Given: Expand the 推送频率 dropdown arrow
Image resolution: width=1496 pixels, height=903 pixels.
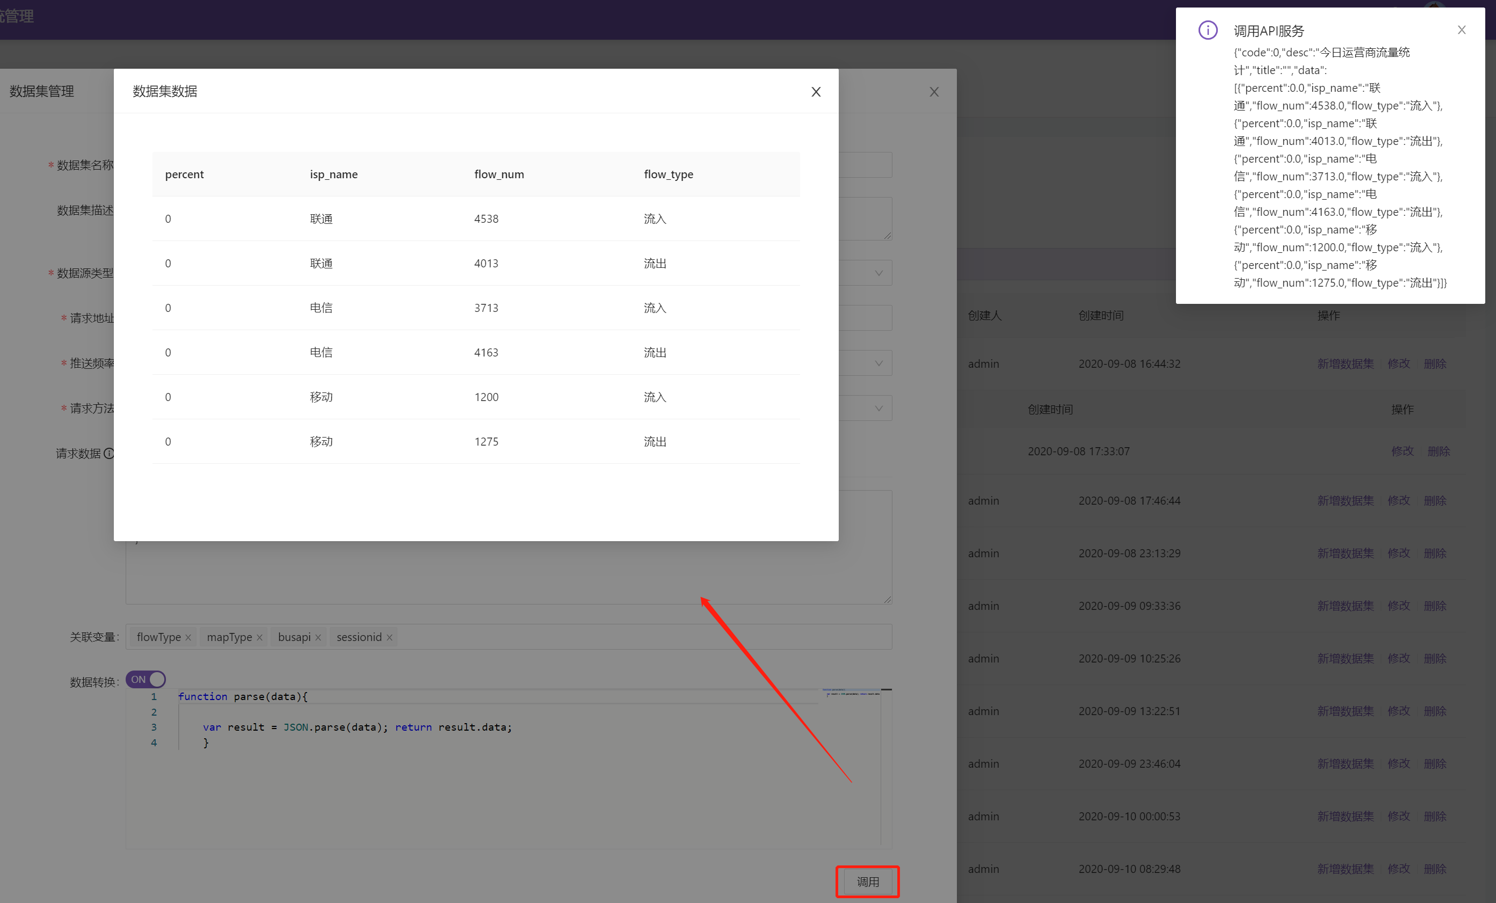Looking at the screenshot, I should (x=878, y=363).
